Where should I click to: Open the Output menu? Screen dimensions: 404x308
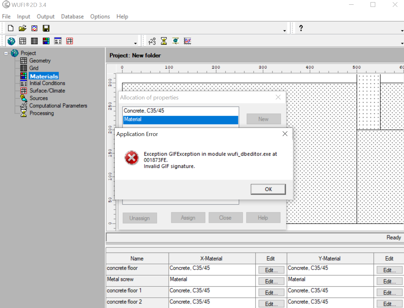46,17
